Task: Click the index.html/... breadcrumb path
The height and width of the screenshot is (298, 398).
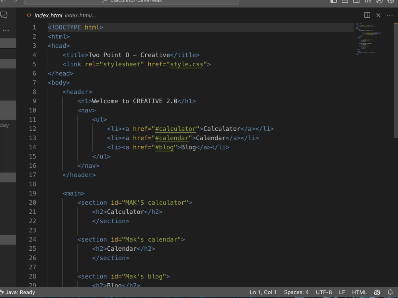Action: click(x=80, y=15)
